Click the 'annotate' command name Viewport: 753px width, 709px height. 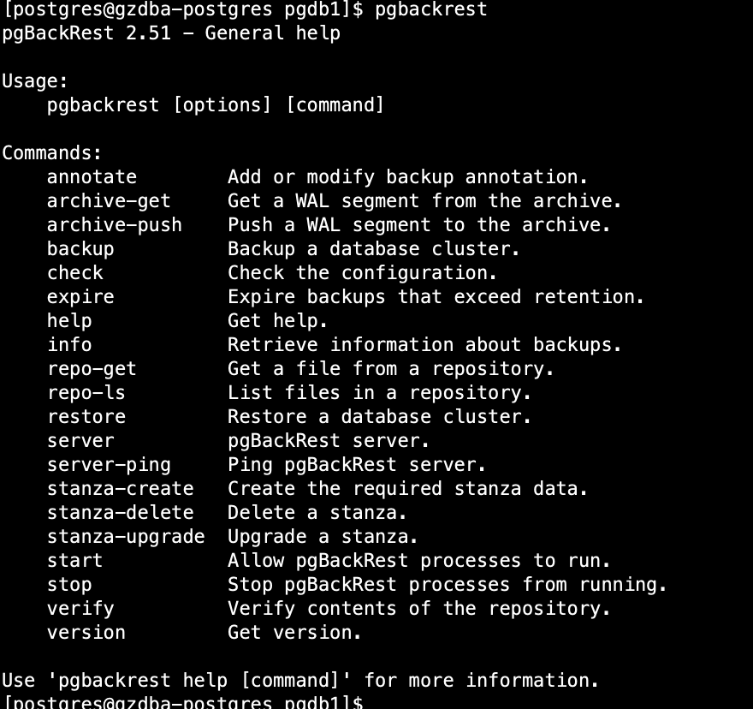coord(92,177)
